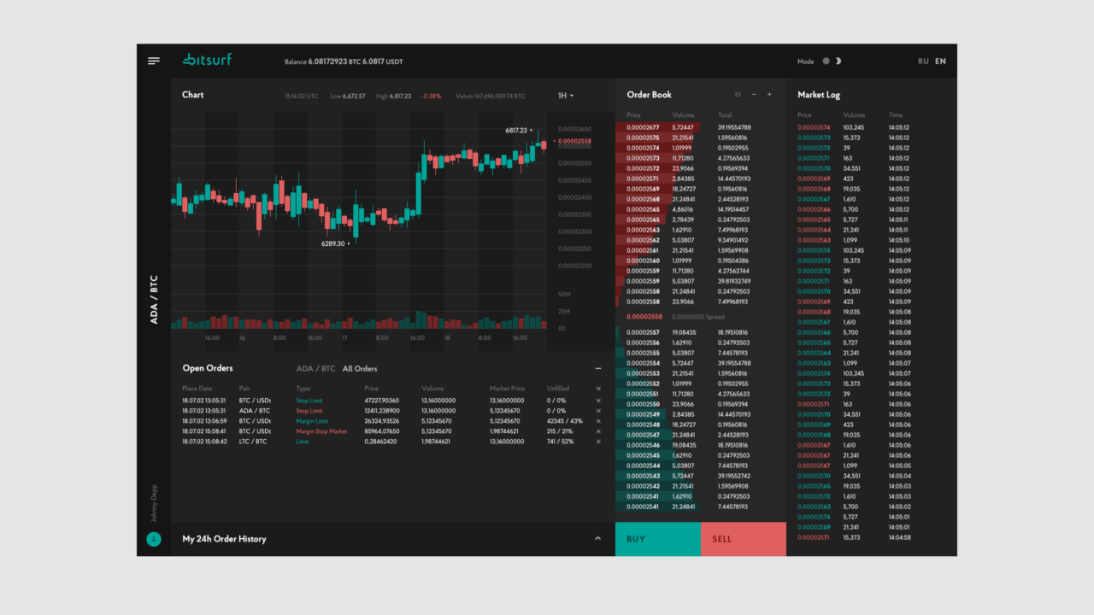This screenshot has height=615, width=1094.
Task: Cancel the Margin Stop Market order
Action: 598,431
